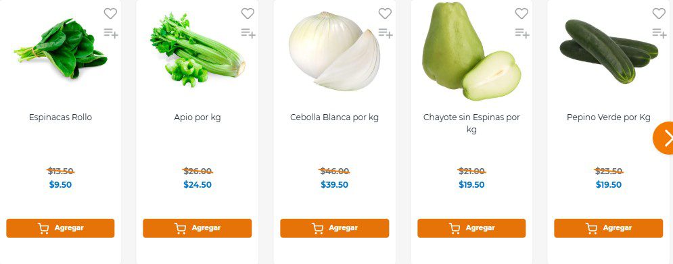The height and width of the screenshot is (264, 673).
Task: Favorite Espinacas Rollo with the heart icon
Action: click(110, 14)
